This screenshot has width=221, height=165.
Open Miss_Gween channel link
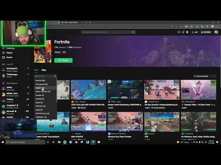tap(80, 102)
